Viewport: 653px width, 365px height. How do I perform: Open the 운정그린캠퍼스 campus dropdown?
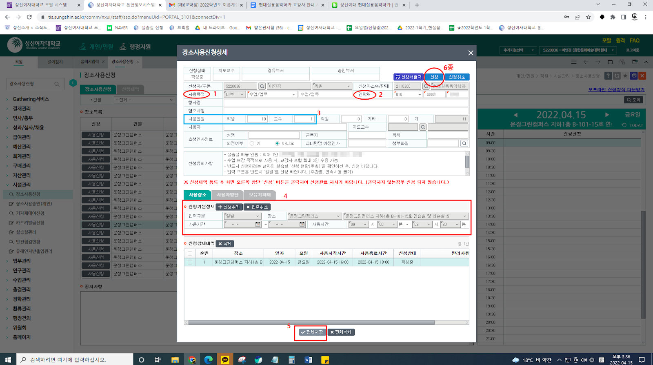314,216
